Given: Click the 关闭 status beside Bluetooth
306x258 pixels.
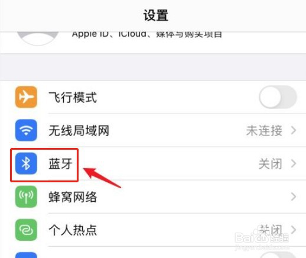Looking at the screenshot, I should coord(270,164).
